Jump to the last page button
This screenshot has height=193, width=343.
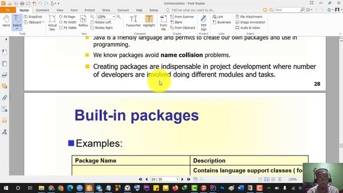tap(189, 179)
